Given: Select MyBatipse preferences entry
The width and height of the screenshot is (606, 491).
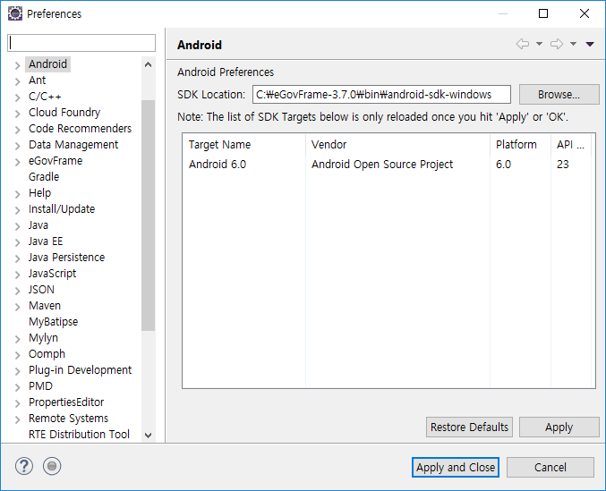Looking at the screenshot, I should point(54,322).
